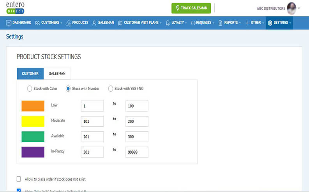Viewport: 309px width, 192px height.
Task: Click the Salesman person icon
Action: (x=94, y=23)
